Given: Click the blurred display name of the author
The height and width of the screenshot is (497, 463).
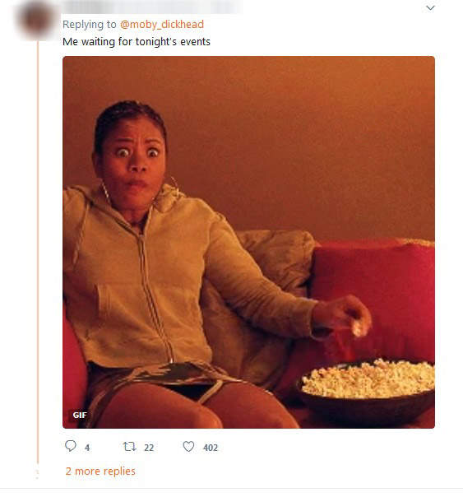Looking at the screenshot, I should pyautogui.click(x=152, y=7).
